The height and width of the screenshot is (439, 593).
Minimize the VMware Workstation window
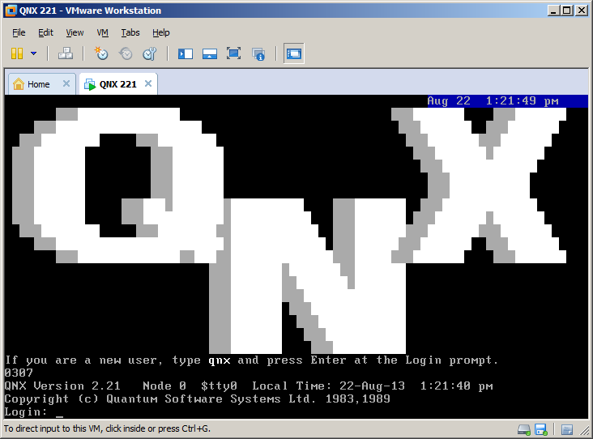click(x=553, y=11)
